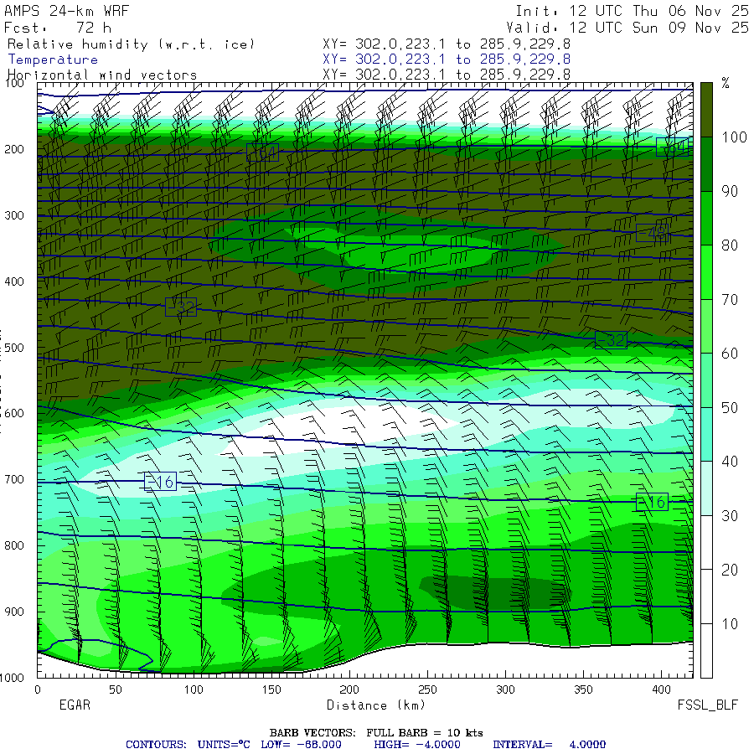Click the 'Distance (km)' axis title

376,705
